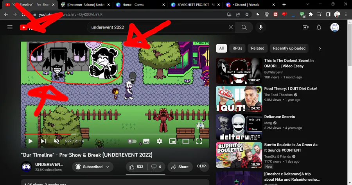This screenshot has width=352, height=185.
Task: Enter full screen mode
Action: (x=199, y=141)
